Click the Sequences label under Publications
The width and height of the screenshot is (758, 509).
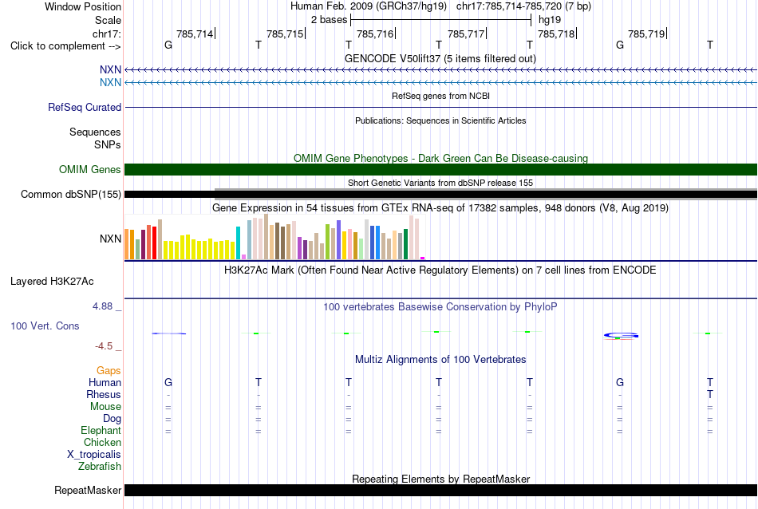pos(95,132)
